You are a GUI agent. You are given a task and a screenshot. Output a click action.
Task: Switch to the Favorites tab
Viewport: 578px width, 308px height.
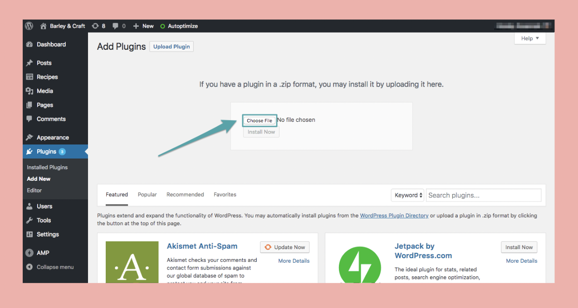pyautogui.click(x=225, y=195)
